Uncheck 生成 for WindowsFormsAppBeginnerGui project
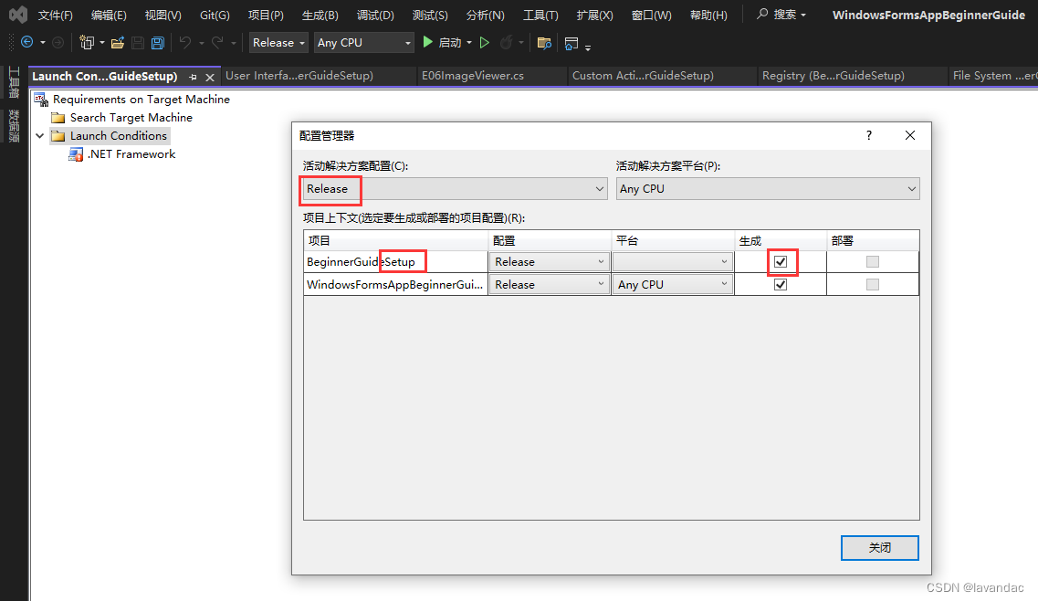This screenshot has height=601, width=1038. click(x=781, y=284)
